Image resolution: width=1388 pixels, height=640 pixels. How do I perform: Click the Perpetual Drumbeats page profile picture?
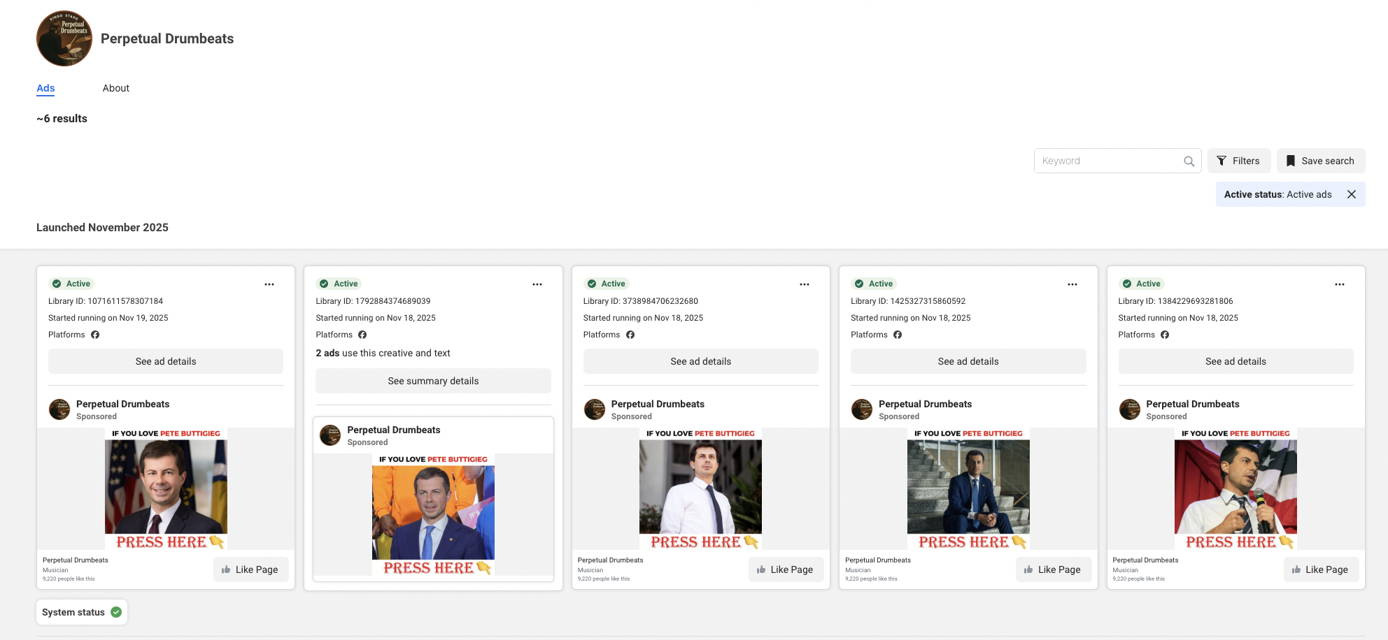(64, 38)
